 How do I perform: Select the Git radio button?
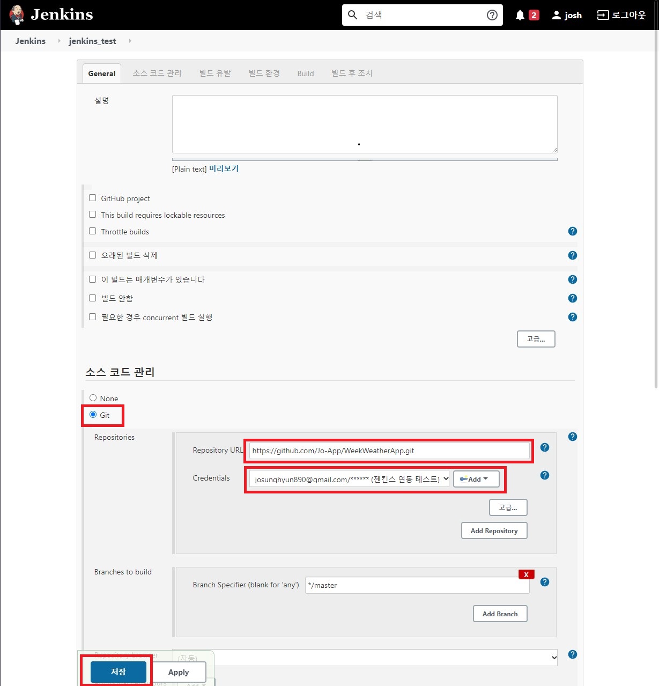pyautogui.click(x=93, y=415)
